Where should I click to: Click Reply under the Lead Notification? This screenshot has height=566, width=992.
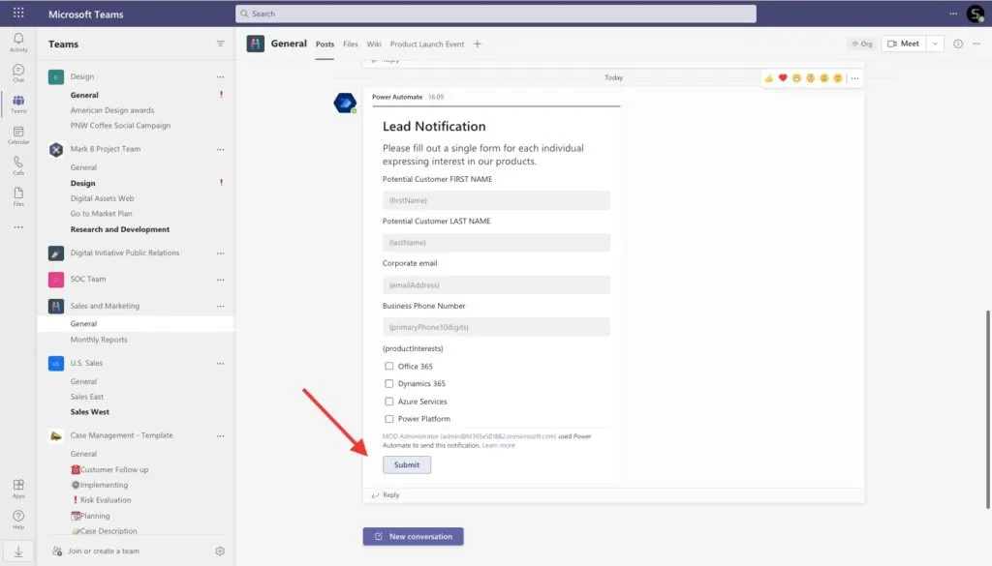pyautogui.click(x=386, y=494)
